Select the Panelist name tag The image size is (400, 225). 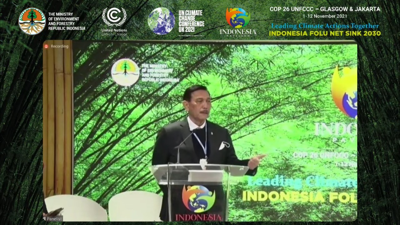(54, 219)
